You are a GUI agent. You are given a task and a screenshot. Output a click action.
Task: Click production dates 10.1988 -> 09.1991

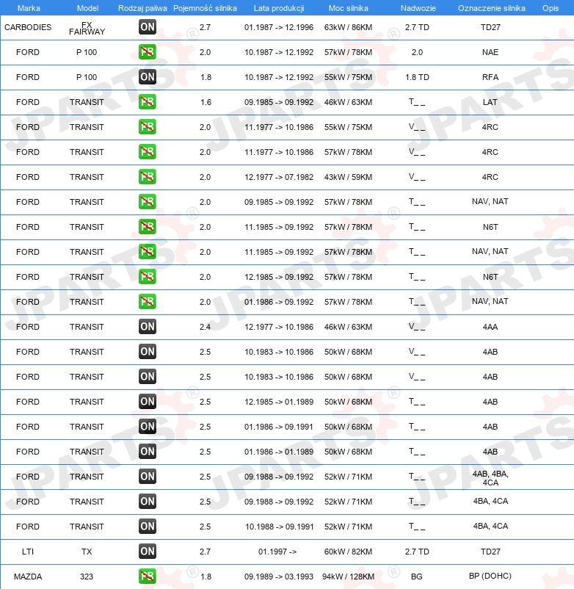(280, 527)
